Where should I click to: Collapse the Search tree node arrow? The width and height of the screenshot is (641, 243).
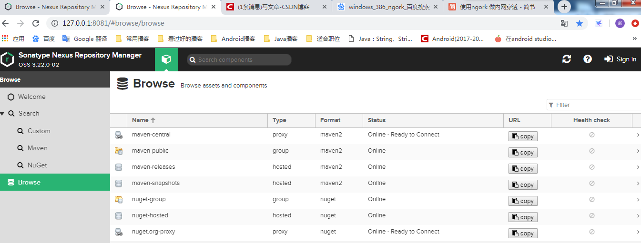pos(2,114)
